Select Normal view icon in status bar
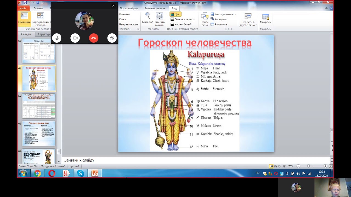Screen dimensions: 351x197 271,166
